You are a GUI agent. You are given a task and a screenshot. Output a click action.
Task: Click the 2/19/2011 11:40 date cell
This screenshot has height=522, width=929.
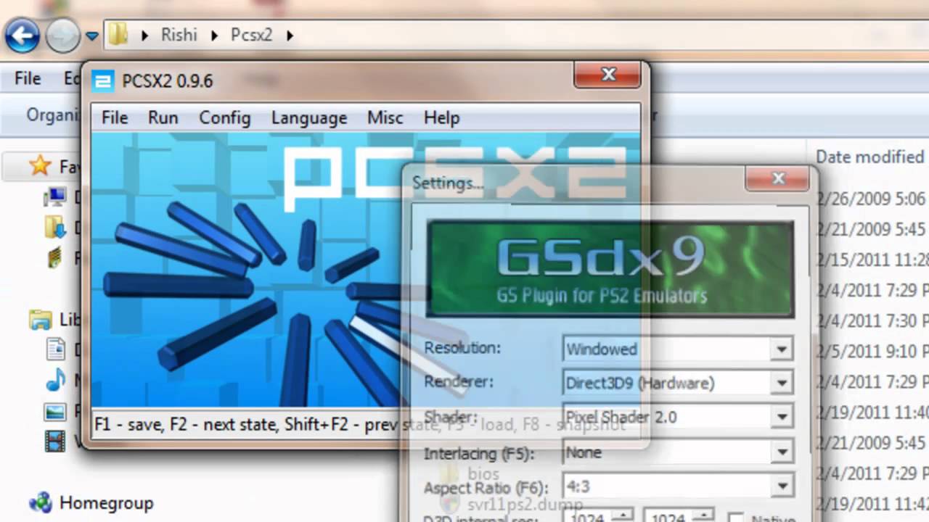(873, 413)
